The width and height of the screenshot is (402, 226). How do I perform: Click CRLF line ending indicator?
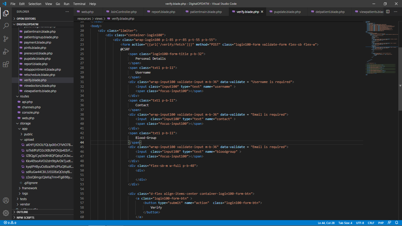click(x=371, y=223)
